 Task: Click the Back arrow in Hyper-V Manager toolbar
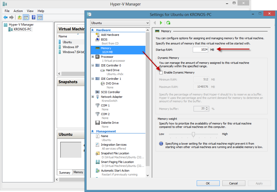coord(5,17)
